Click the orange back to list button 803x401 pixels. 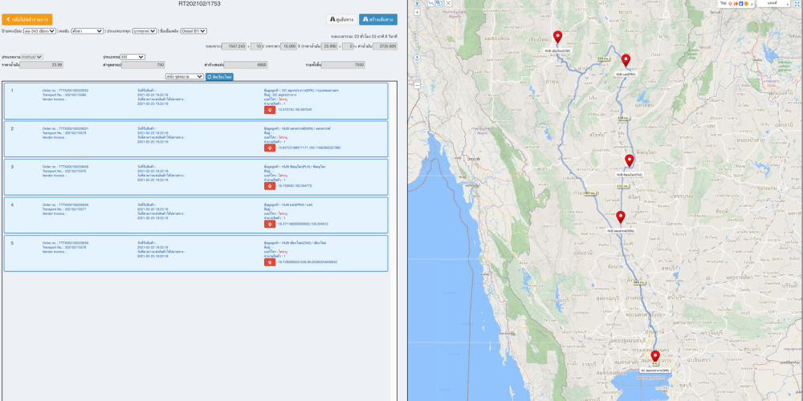(x=28, y=18)
